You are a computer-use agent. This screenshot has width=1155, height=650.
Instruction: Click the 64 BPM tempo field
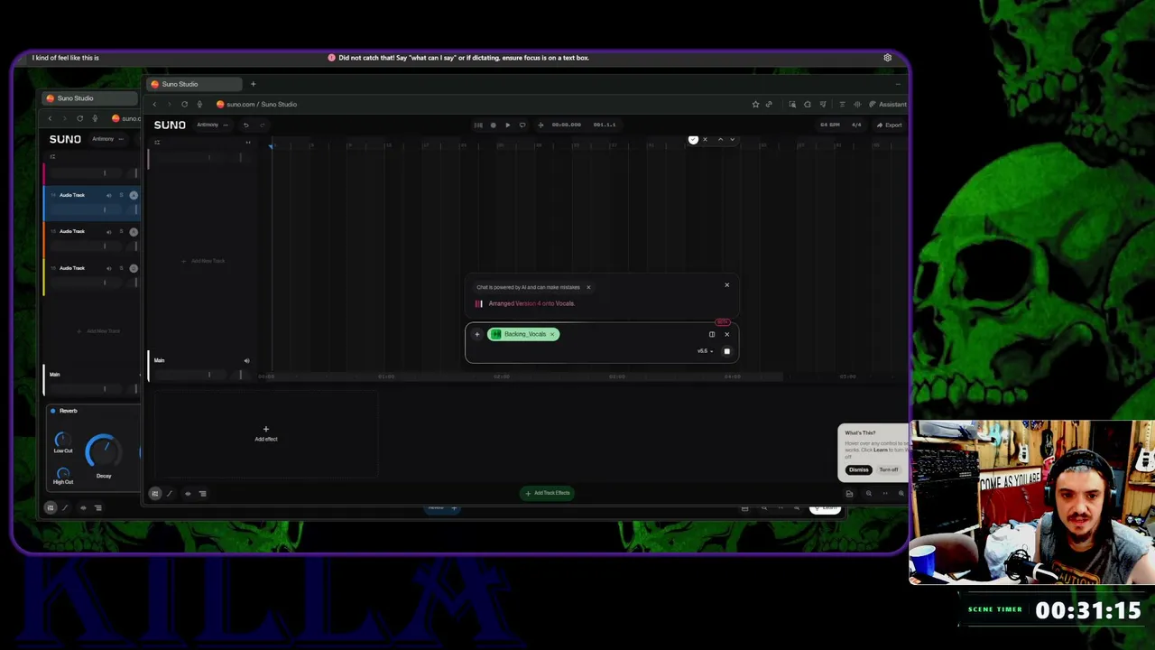[829, 125]
